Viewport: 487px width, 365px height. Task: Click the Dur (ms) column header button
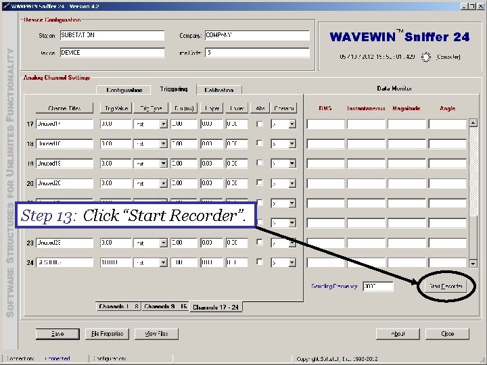[184, 108]
